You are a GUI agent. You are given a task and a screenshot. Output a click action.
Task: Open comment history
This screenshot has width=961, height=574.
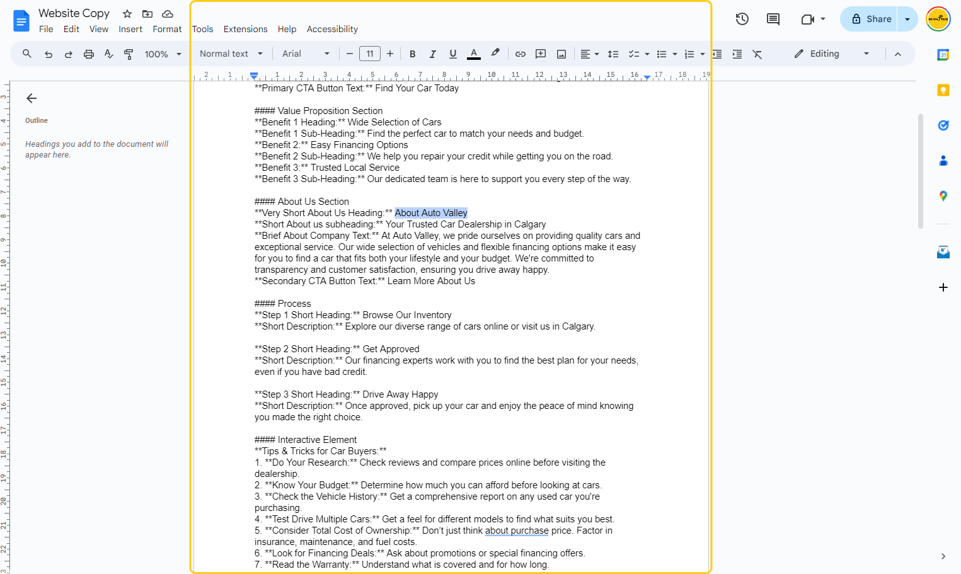point(773,19)
